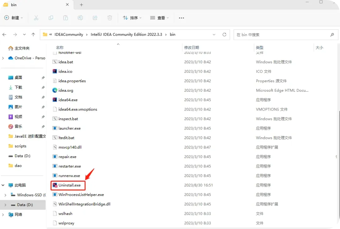
Task: Click IntelliJ IDEA Community Edition 2022.3.3 breadcrumb
Action: [x=127, y=35]
